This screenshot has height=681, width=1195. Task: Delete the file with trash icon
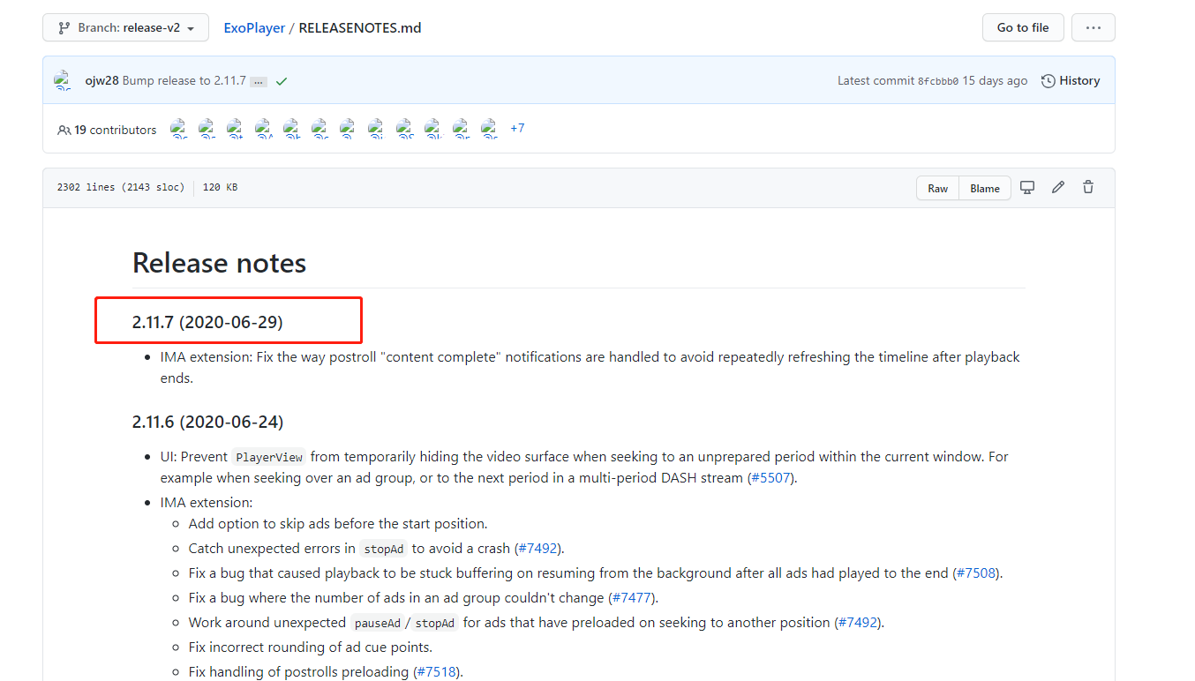click(1088, 187)
